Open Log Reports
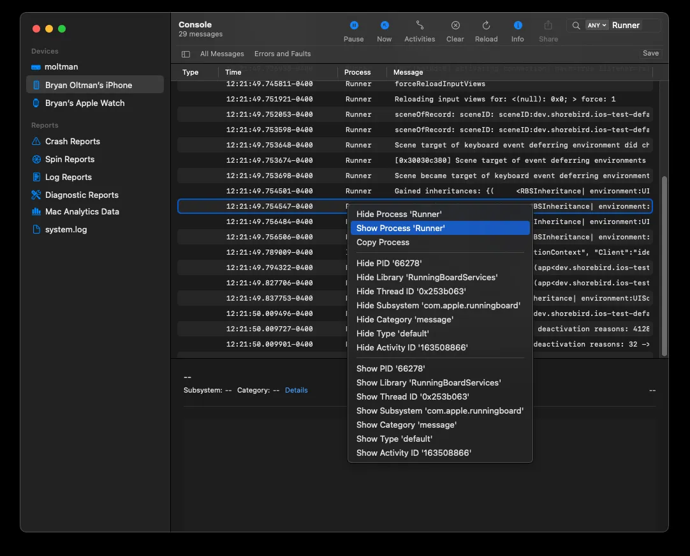This screenshot has height=556, width=690. click(94, 177)
